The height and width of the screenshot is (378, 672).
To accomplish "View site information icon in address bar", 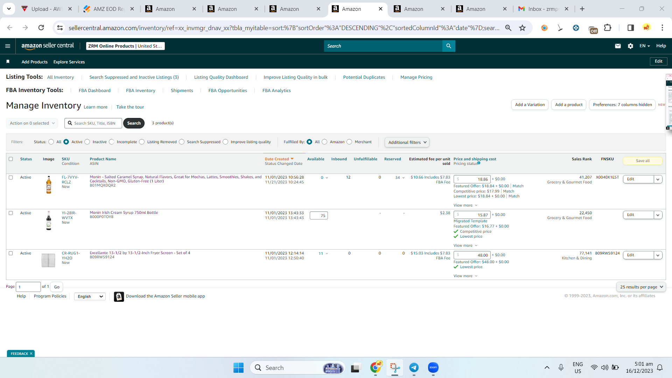I will click(x=60, y=28).
